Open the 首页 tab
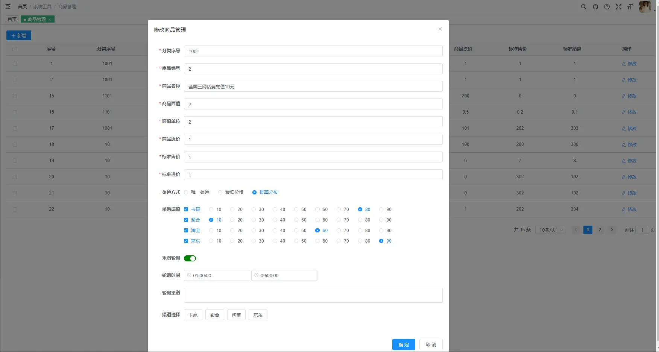Image resolution: width=659 pixels, height=352 pixels. tap(12, 19)
